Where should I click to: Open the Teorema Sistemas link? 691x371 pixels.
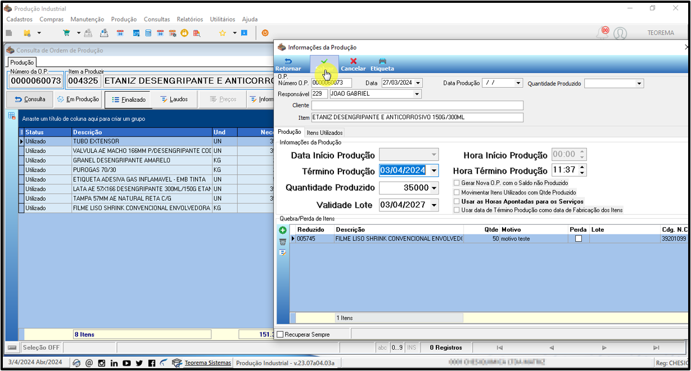(x=208, y=363)
